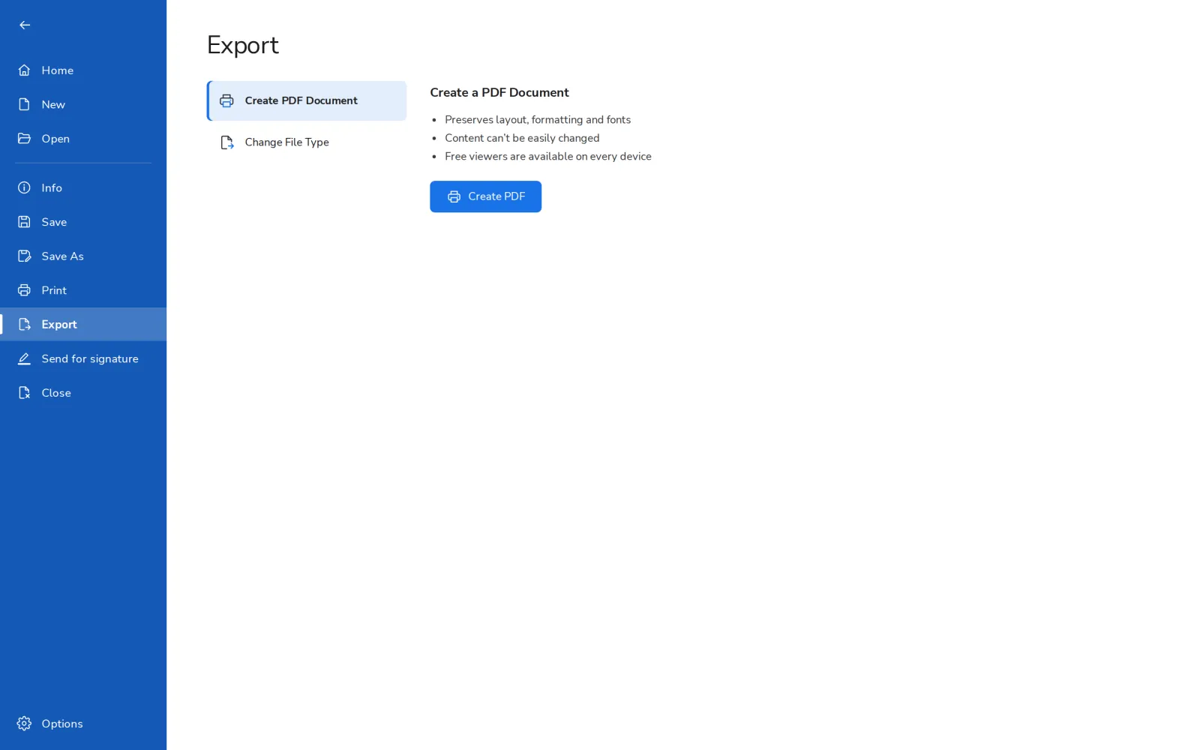Viewport: 1200px width, 750px height.
Task: Click the printer icon beside Create PDF Document
Action: 226,100
